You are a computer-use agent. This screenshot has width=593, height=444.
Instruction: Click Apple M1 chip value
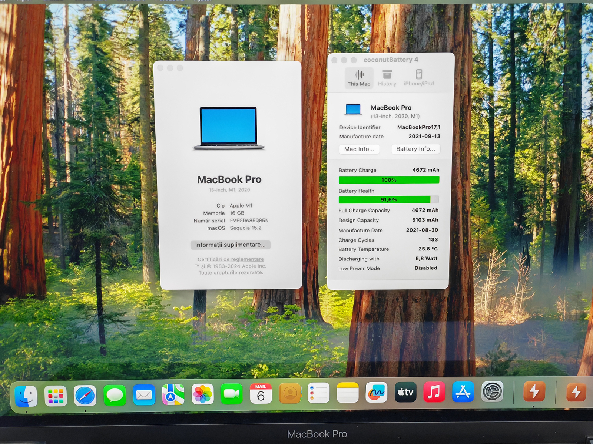(x=241, y=206)
